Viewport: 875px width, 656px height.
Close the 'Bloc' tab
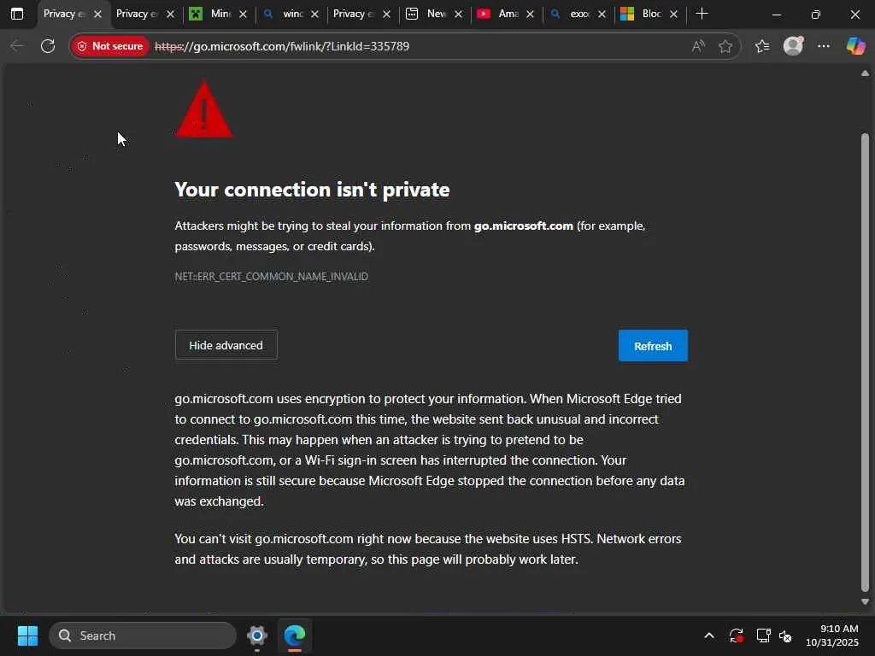pyautogui.click(x=673, y=15)
